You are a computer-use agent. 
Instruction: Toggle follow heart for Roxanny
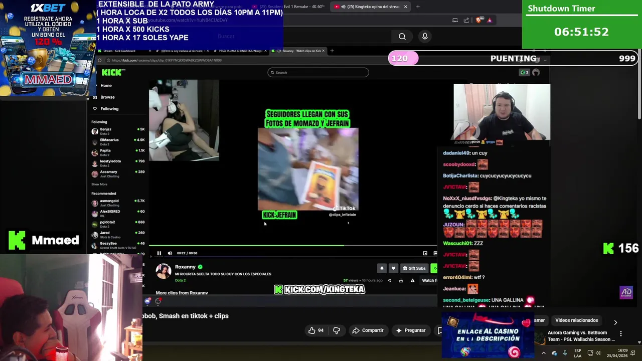pyautogui.click(x=393, y=268)
